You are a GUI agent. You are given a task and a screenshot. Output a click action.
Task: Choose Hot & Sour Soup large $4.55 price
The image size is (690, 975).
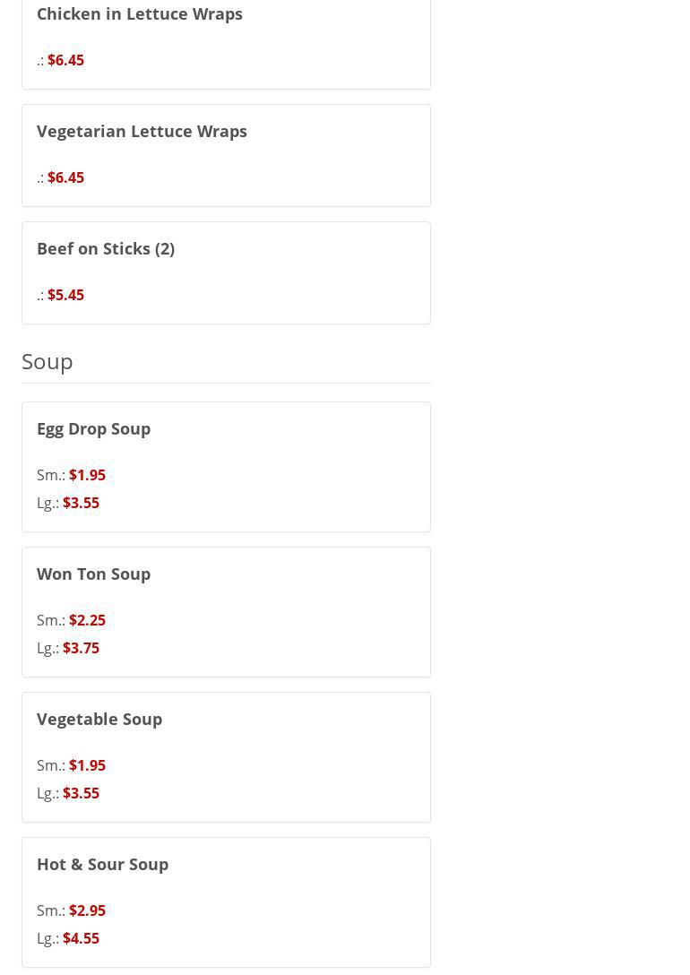81,938
